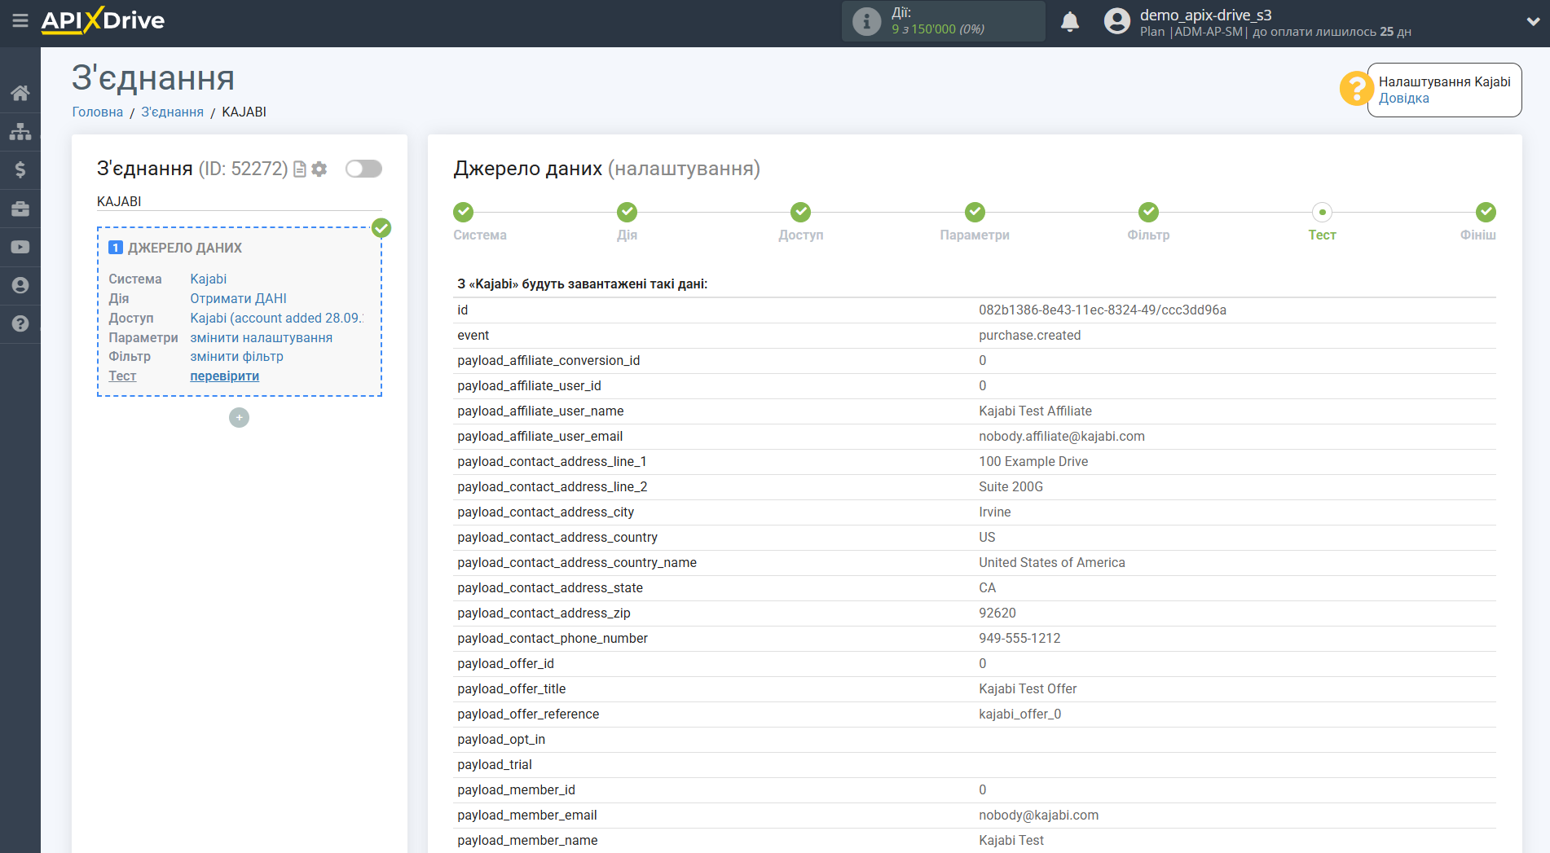Screen dimensions: 1550x853
Task: Click the перевірити link
Action: [x=224, y=376]
